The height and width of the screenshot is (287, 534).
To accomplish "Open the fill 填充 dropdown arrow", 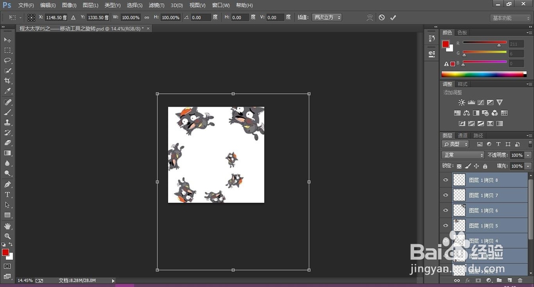I will coord(528,166).
